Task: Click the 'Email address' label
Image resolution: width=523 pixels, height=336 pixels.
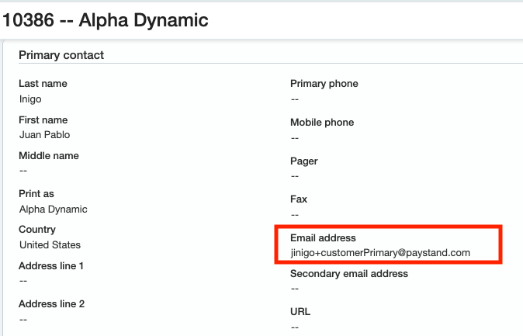Action: (x=324, y=238)
